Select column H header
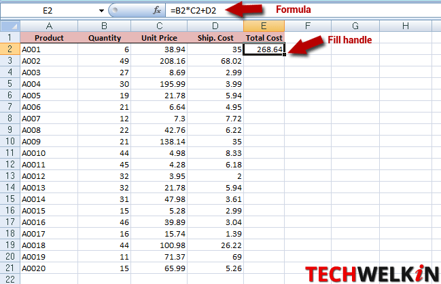The height and width of the screenshot is (284, 441). click(405, 26)
